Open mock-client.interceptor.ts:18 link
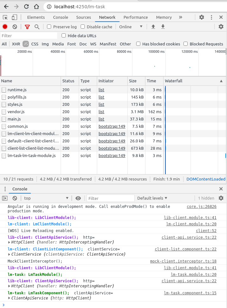The height and width of the screenshot is (308, 227). point(183,261)
